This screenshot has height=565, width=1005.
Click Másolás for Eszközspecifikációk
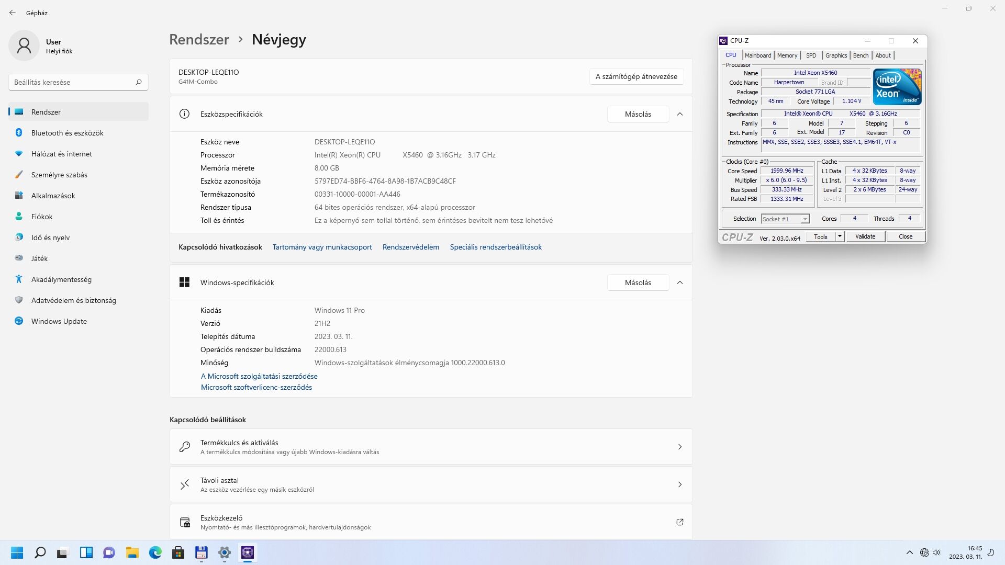point(638,114)
